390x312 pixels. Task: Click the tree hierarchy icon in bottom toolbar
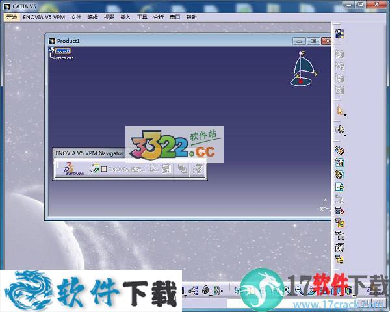[x=193, y=291]
